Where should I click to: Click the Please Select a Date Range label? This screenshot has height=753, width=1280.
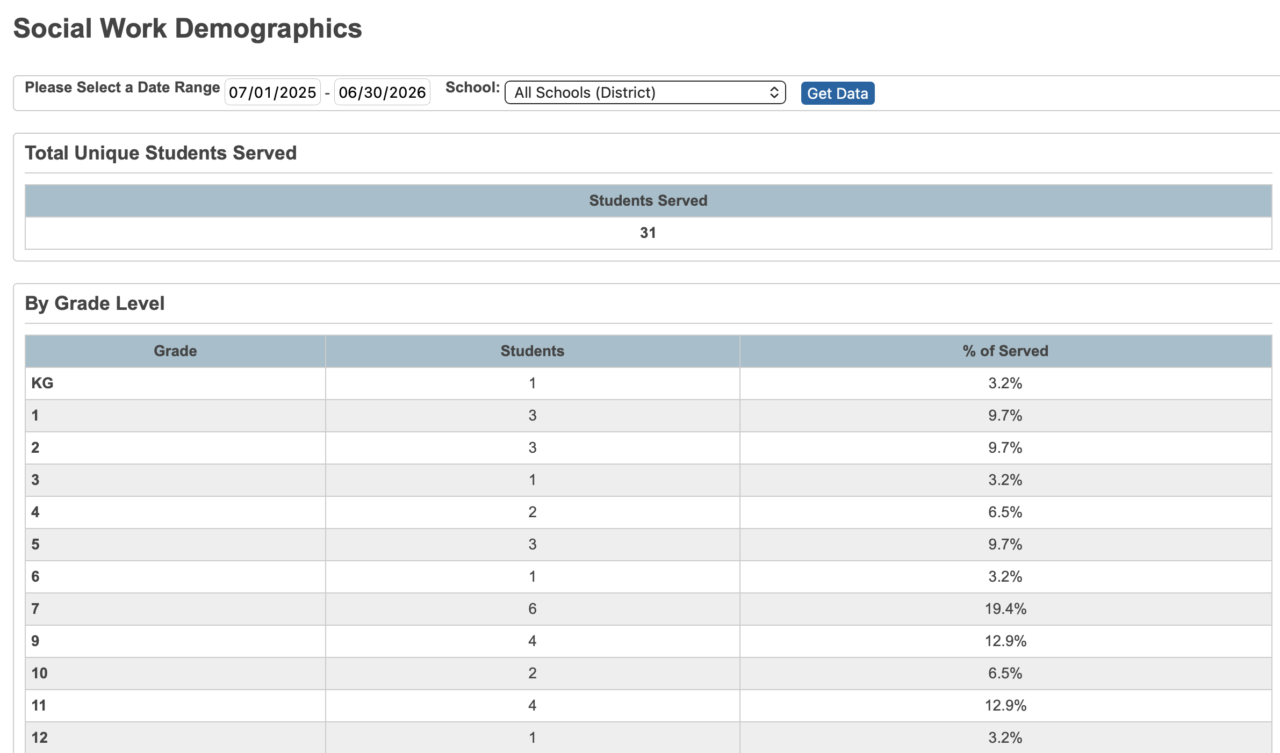pyautogui.click(x=123, y=88)
